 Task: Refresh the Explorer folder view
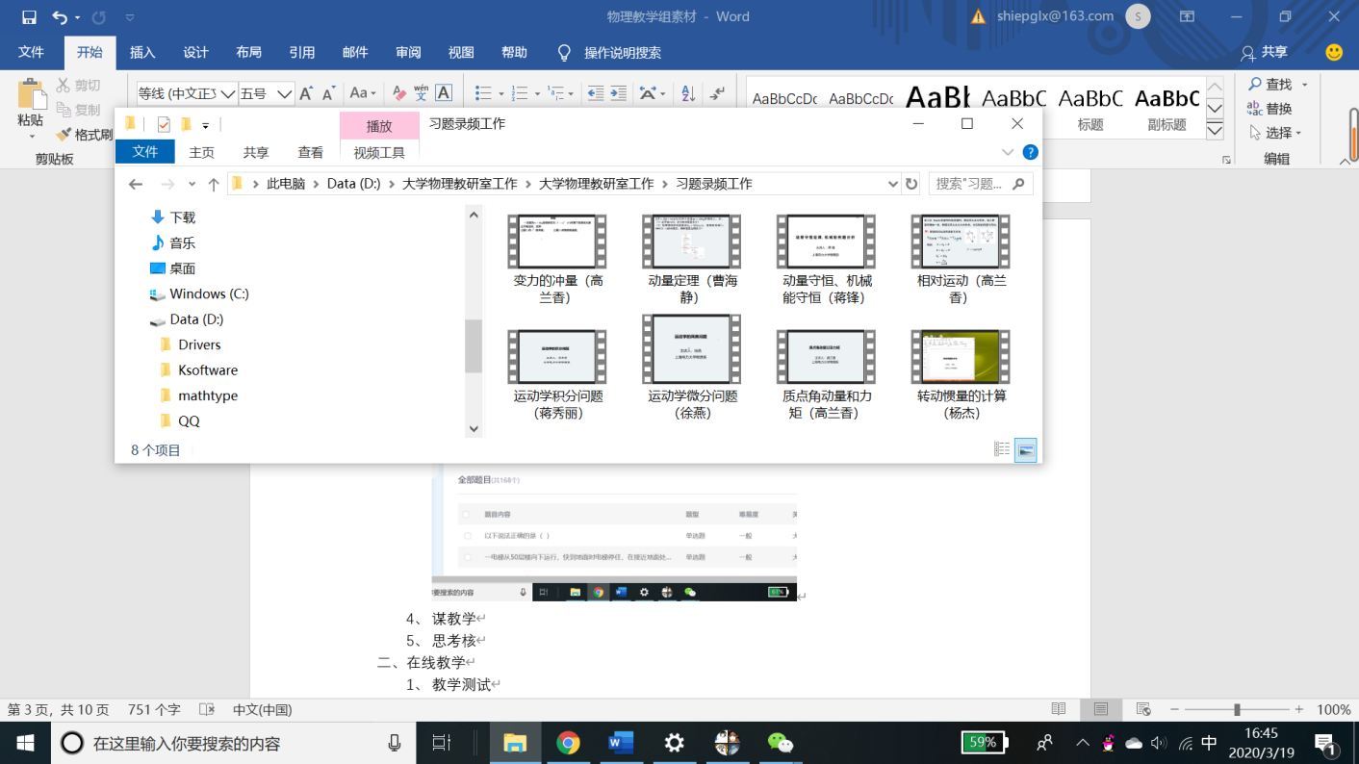[911, 184]
